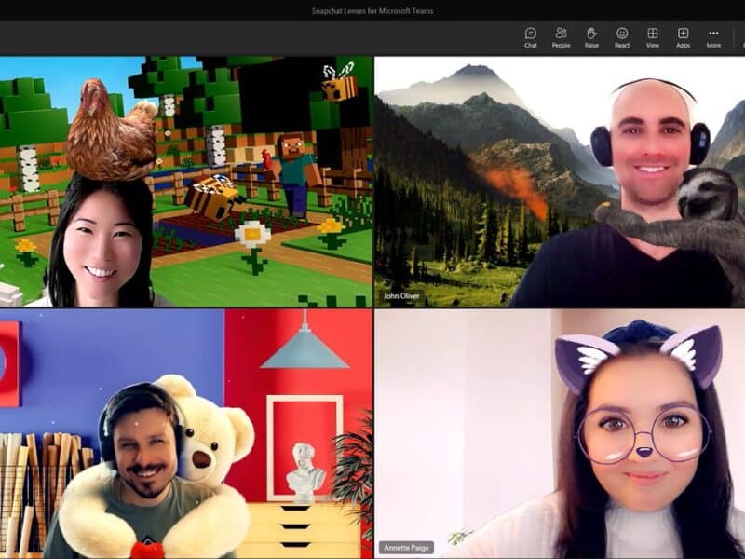
Task: Click the chicken lens in the video
Action: coord(112,130)
